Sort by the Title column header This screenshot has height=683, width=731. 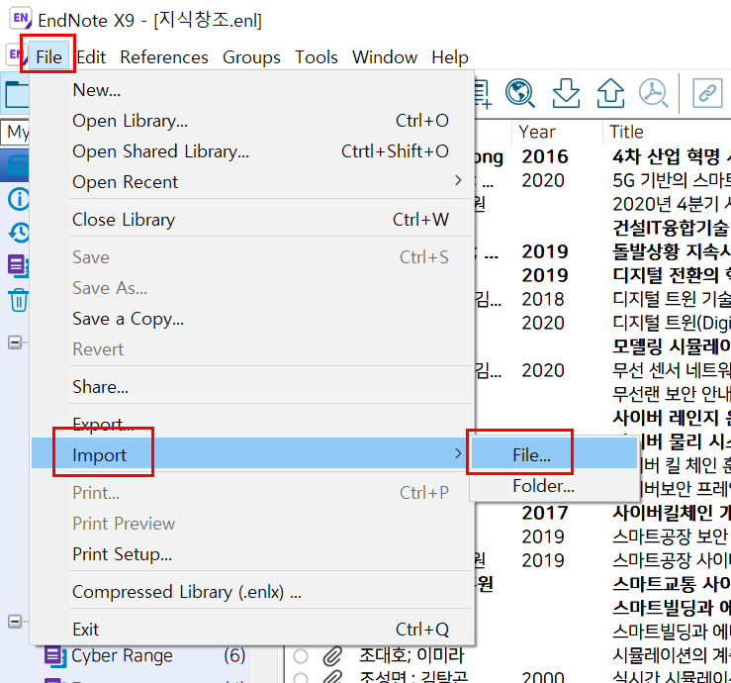[626, 132]
